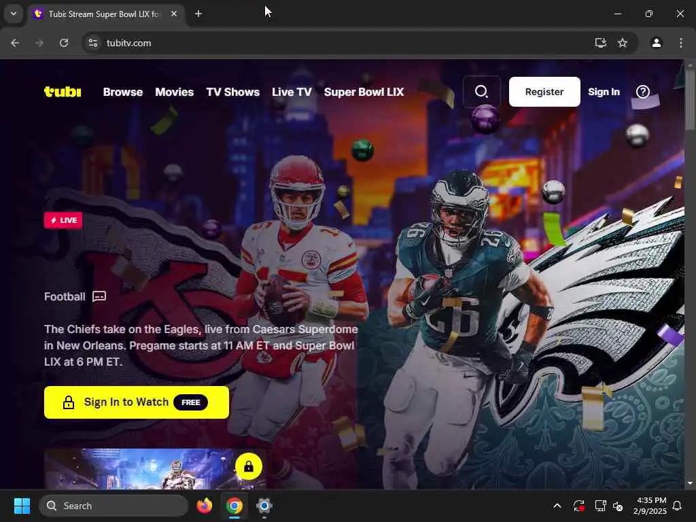
Task: Open Windows Start menu
Action: pyautogui.click(x=22, y=506)
